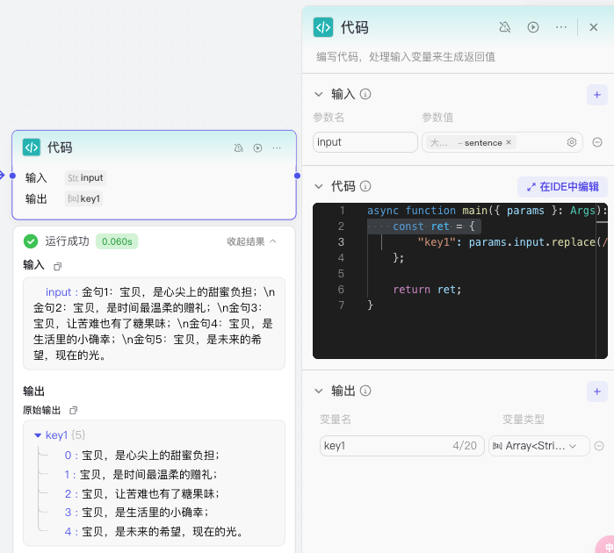This screenshot has width=614, height=553.
Task: Open the more options menu in the right panel header
Action: 561,27
